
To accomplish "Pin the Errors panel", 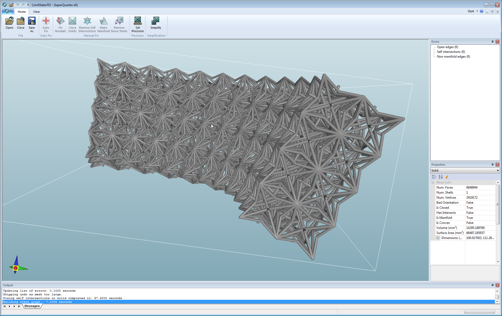I will click(x=493, y=42).
